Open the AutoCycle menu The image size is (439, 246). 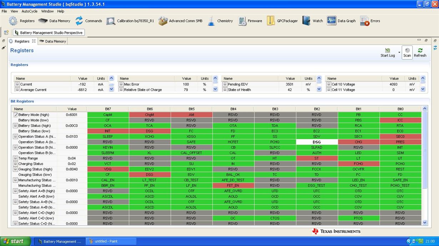pos(30,11)
